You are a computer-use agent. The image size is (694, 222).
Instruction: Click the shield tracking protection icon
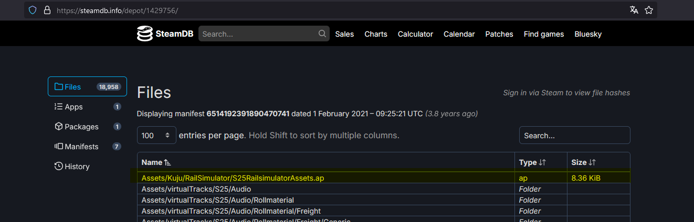click(x=33, y=10)
